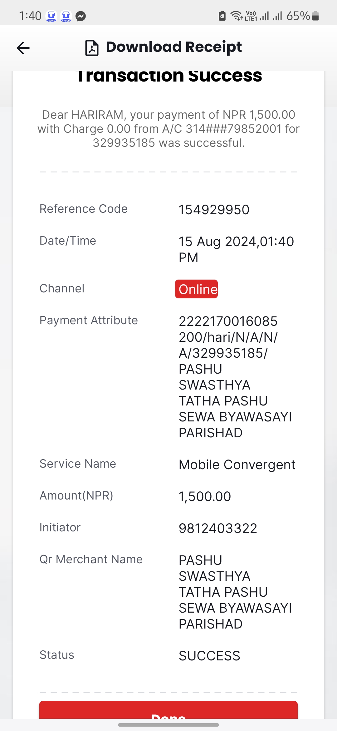Click the PDF receipt download icon
337x731 pixels.
click(x=92, y=48)
